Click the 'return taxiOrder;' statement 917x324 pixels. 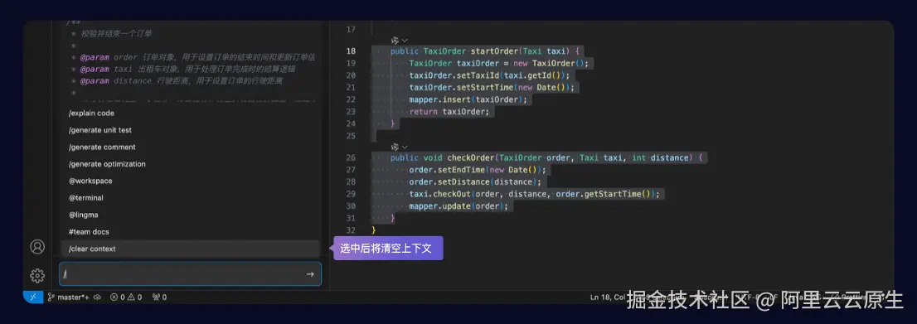click(449, 112)
